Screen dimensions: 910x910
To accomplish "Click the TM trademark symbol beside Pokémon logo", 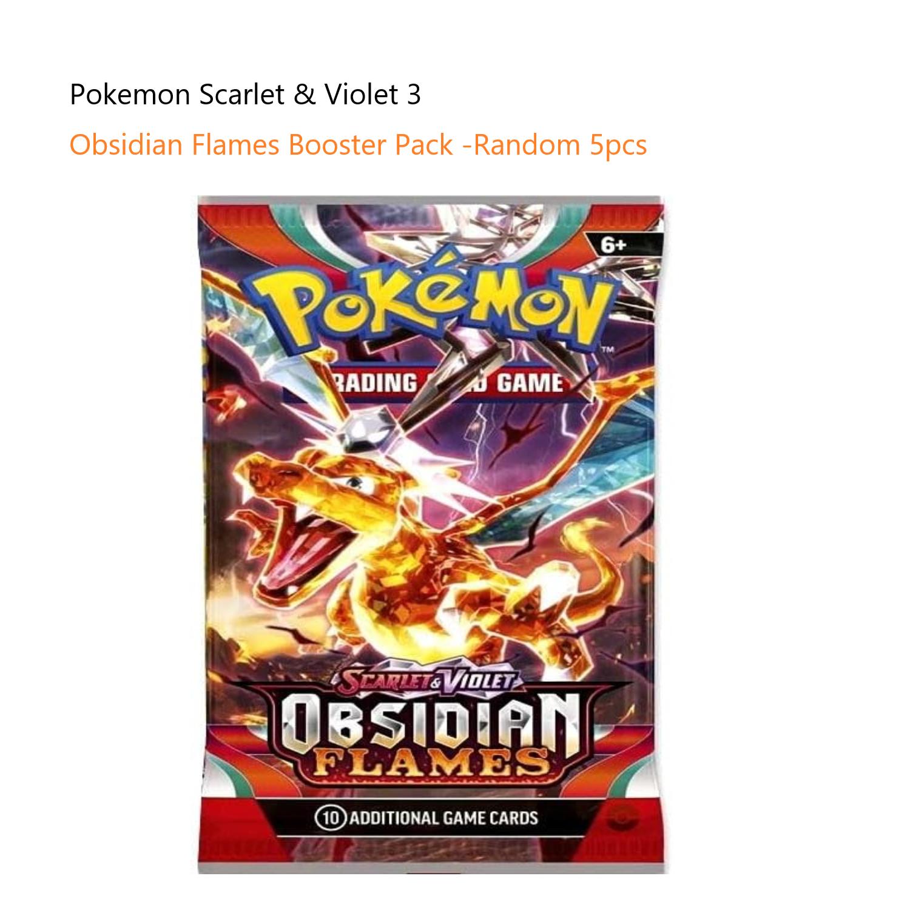I will click(x=605, y=350).
